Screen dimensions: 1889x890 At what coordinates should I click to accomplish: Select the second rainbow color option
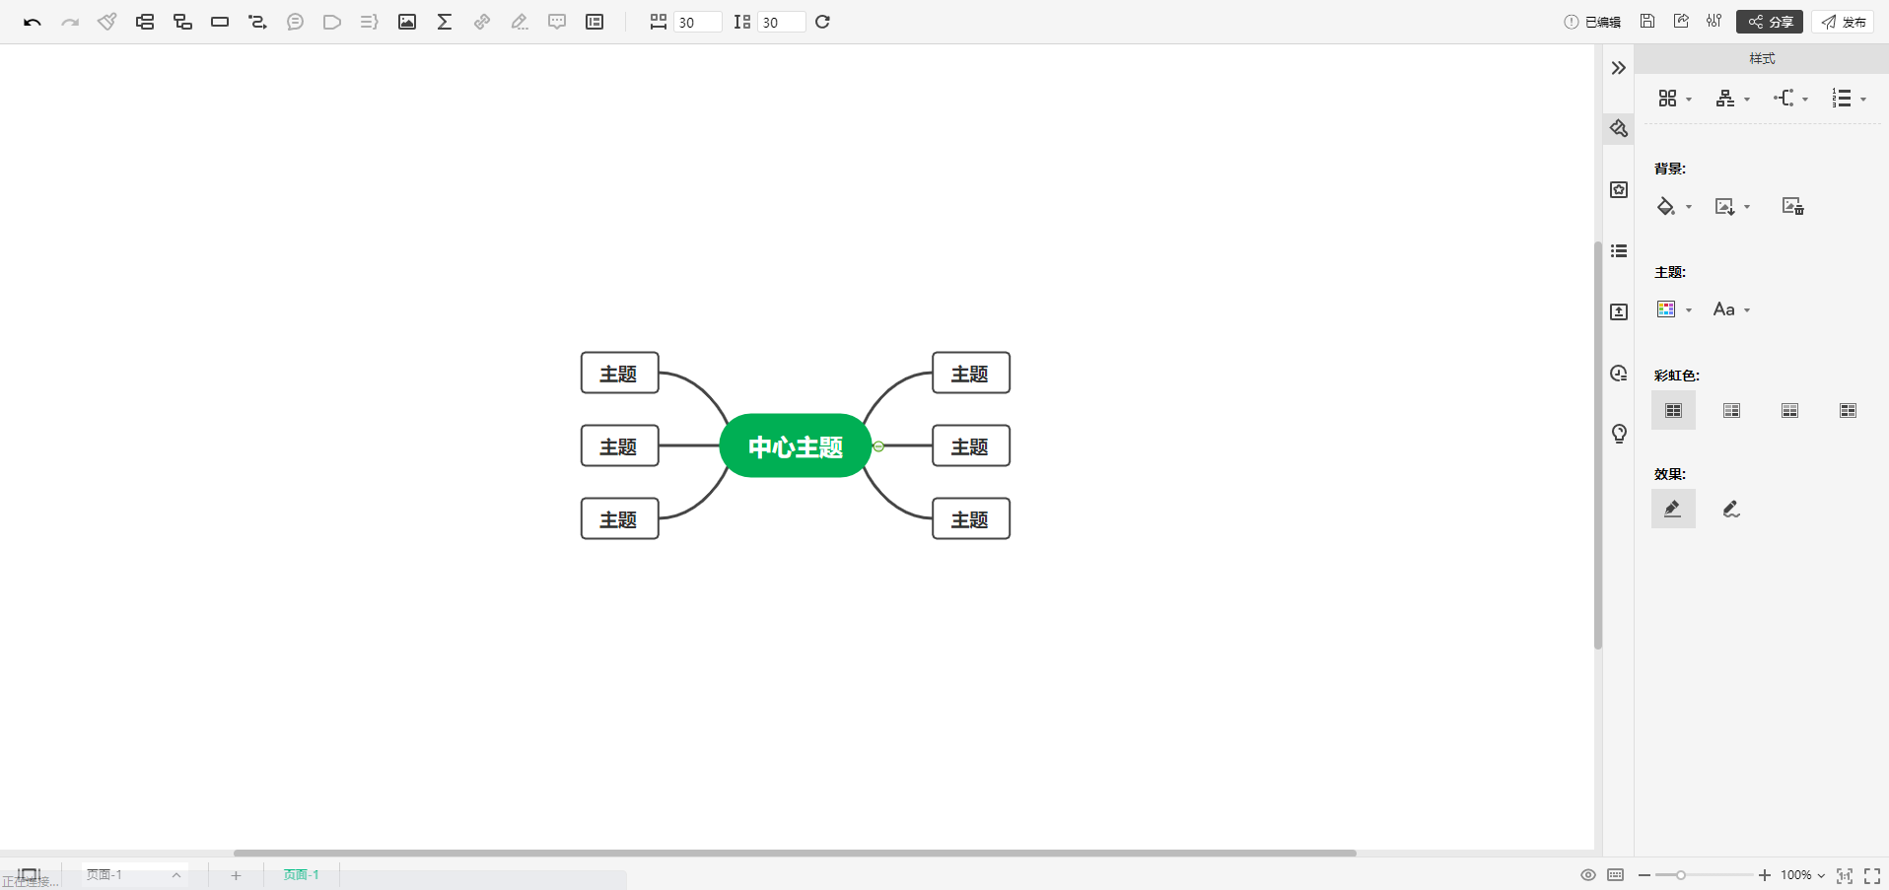1731,410
